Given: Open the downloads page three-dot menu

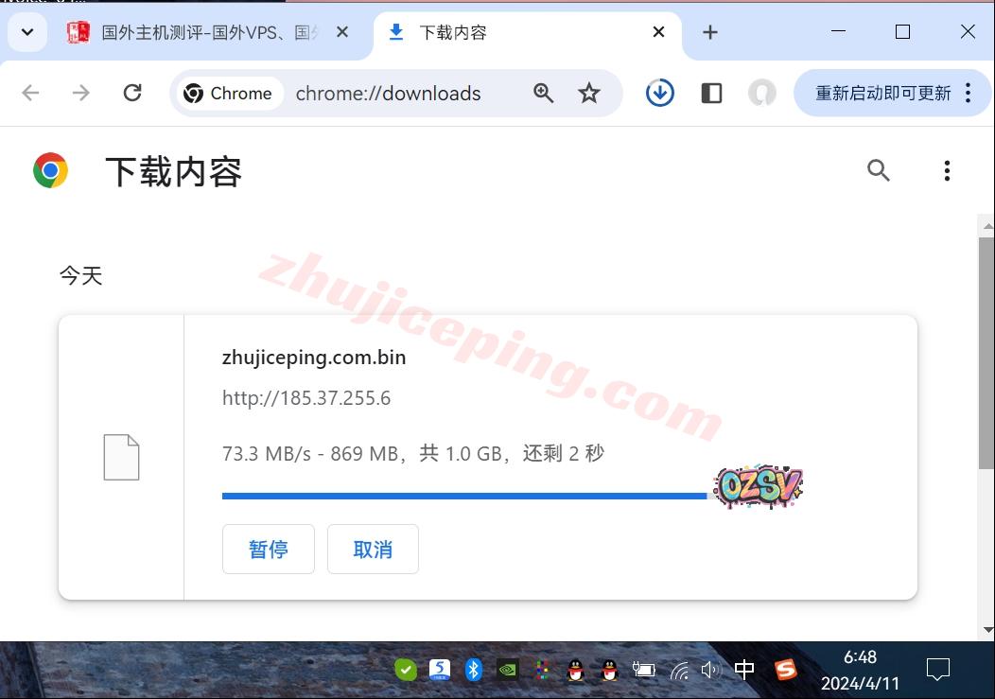Looking at the screenshot, I should 946,170.
